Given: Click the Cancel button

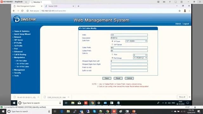Looking at the screenshot, I should pyautogui.click(x=129, y=78).
